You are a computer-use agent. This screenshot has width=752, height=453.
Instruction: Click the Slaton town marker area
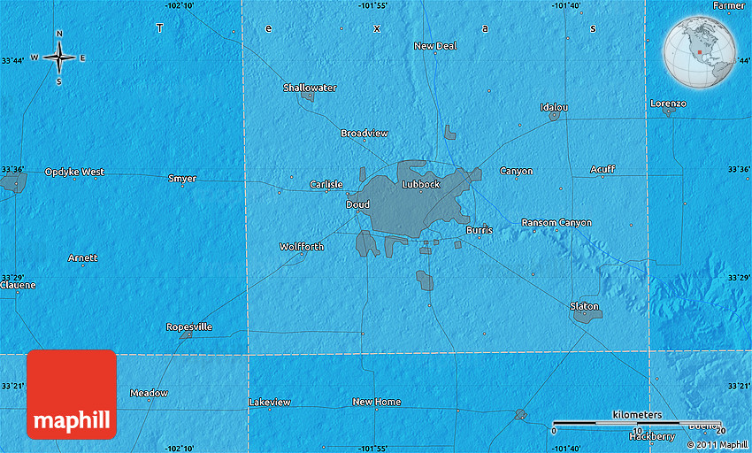tap(585, 312)
